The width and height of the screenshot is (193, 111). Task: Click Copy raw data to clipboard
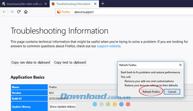tap(31, 62)
